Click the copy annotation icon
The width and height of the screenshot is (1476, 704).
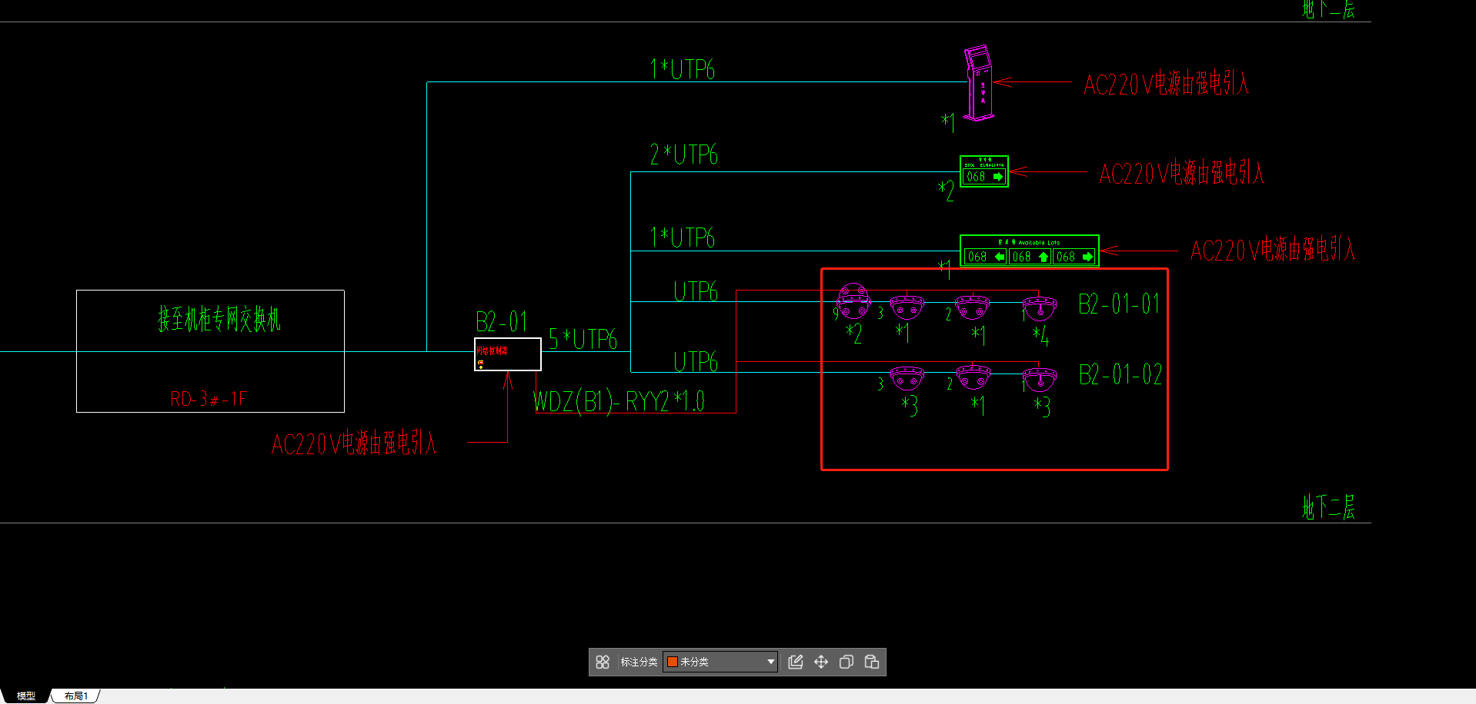(x=847, y=662)
